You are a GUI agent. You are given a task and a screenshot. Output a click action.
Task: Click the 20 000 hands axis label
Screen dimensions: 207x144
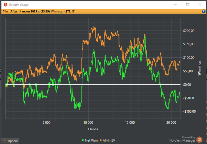pyautogui.click(x=171, y=123)
